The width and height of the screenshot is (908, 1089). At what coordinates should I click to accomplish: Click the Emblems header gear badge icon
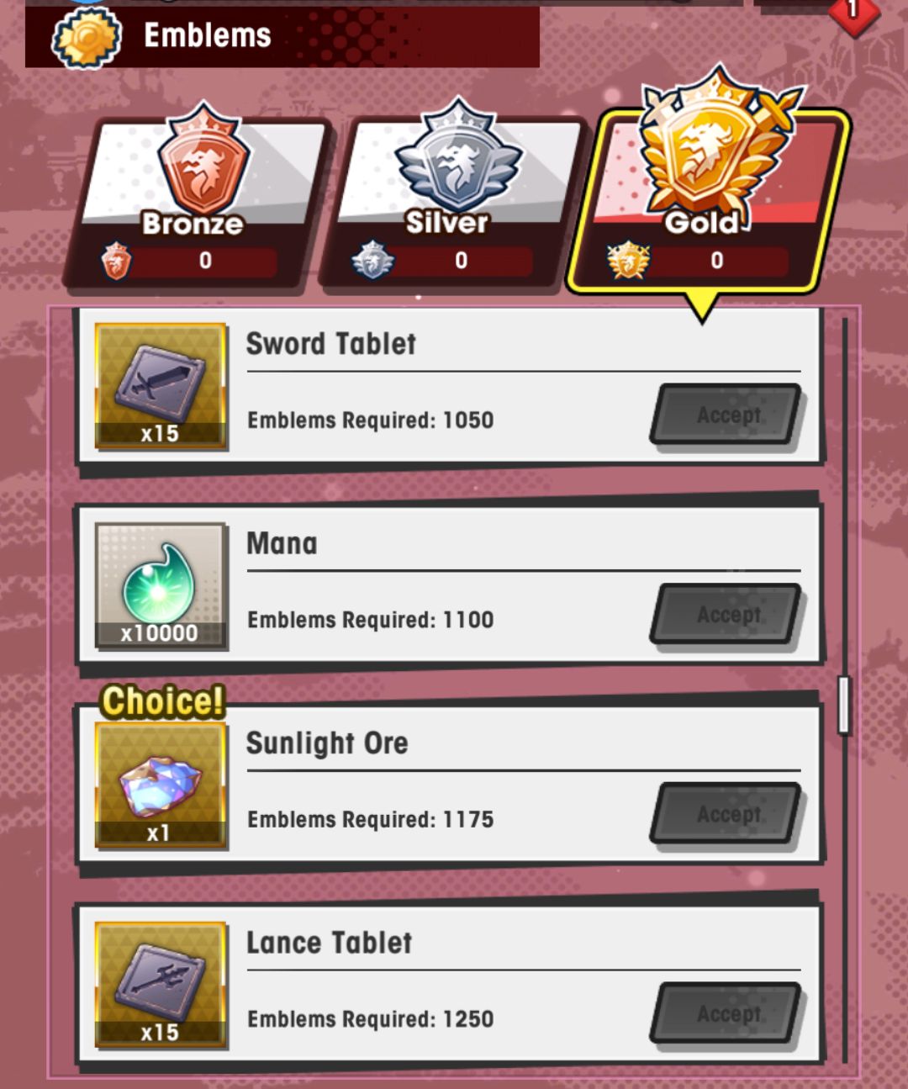click(x=87, y=39)
